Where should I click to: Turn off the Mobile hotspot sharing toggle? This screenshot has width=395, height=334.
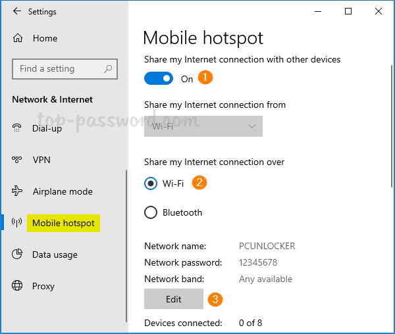[x=159, y=78]
